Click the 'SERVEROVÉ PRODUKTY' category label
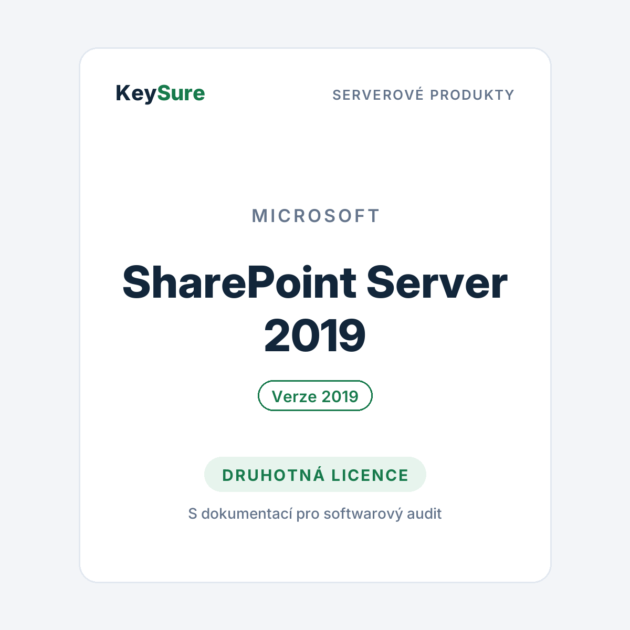 click(424, 95)
